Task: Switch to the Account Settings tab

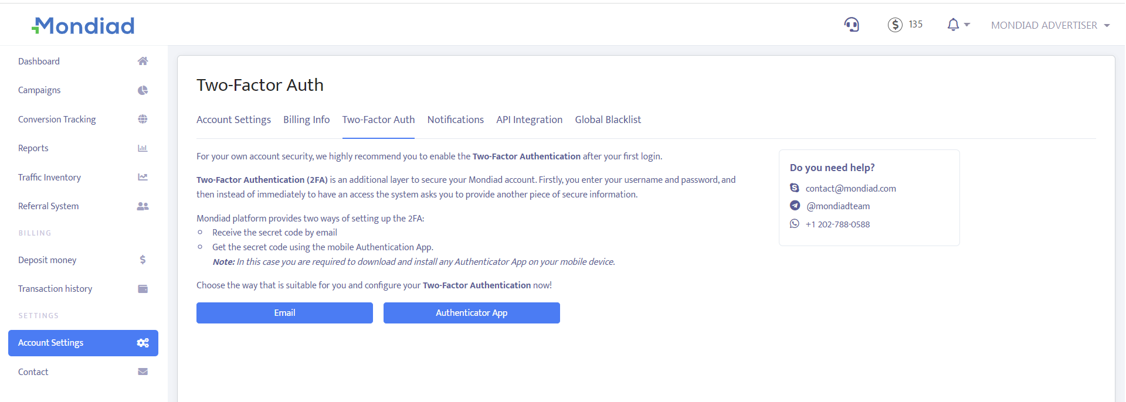Action: [x=233, y=120]
